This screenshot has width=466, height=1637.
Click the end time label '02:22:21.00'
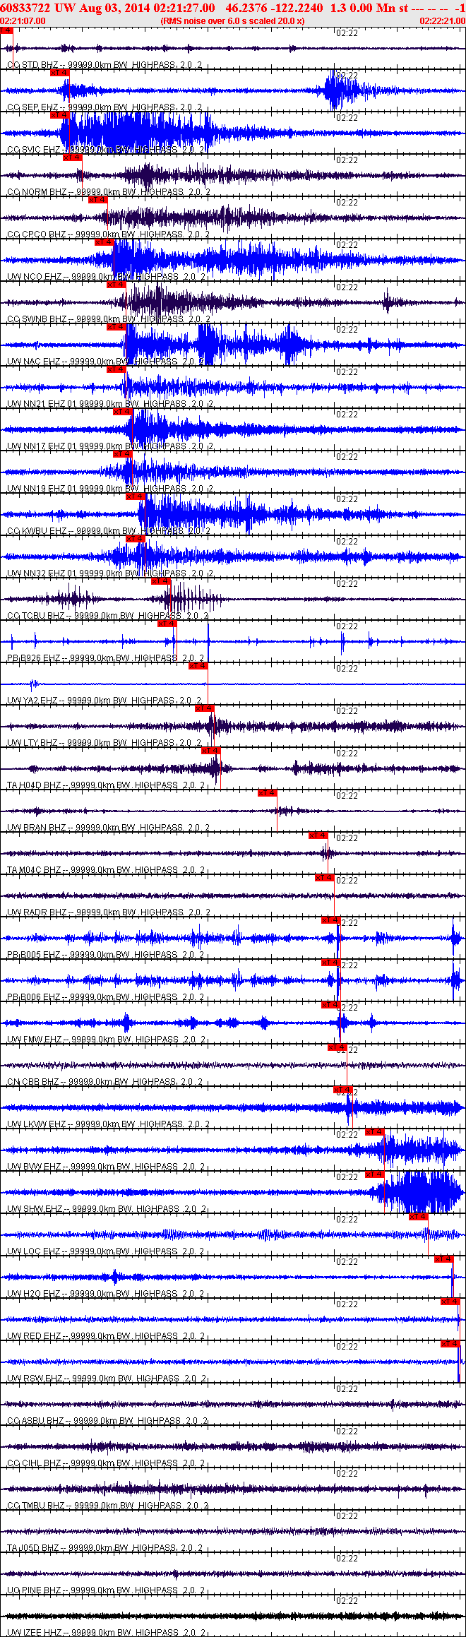(x=443, y=21)
